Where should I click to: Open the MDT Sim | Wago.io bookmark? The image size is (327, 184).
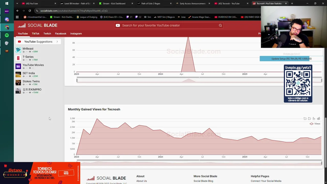click(x=164, y=17)
